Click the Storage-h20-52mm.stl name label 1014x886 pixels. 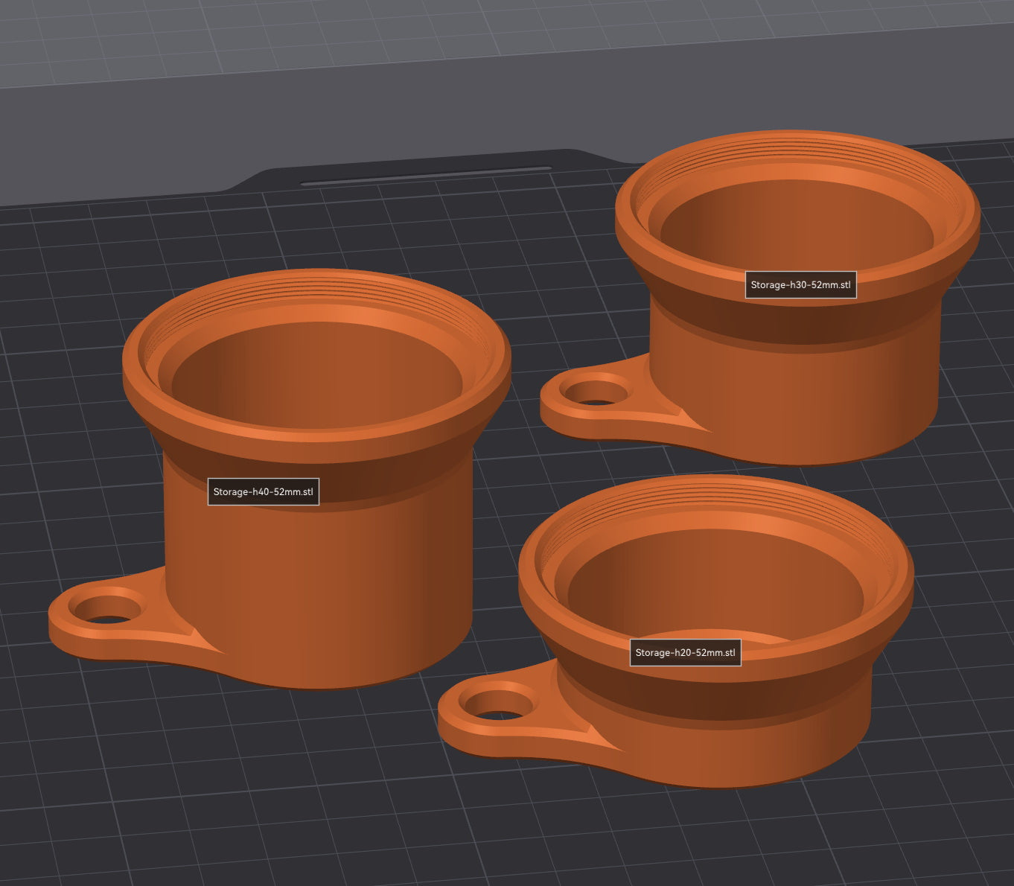(686, 653)
